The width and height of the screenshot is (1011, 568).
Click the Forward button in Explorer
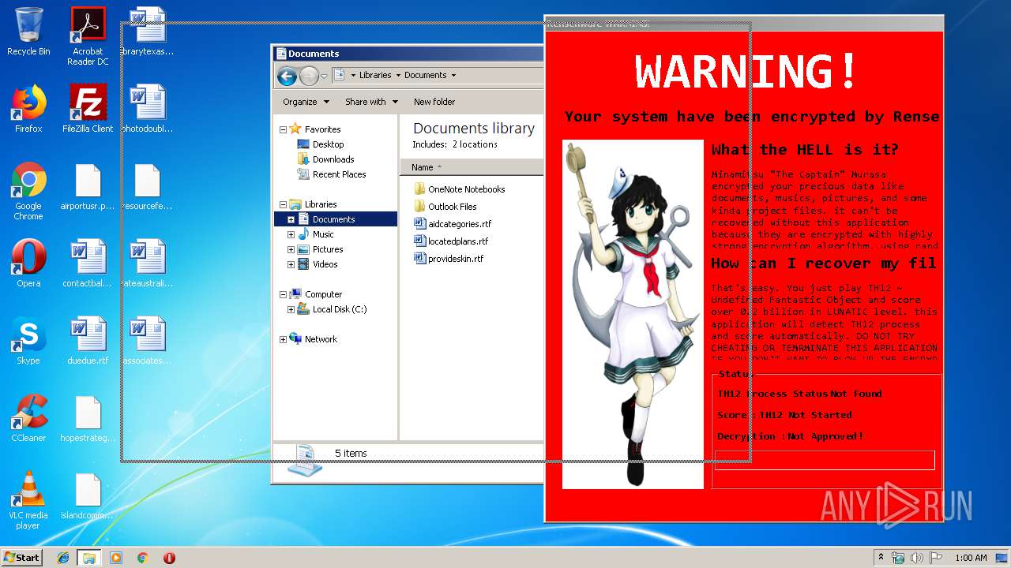pyautogui.click(x=309, y=76)
